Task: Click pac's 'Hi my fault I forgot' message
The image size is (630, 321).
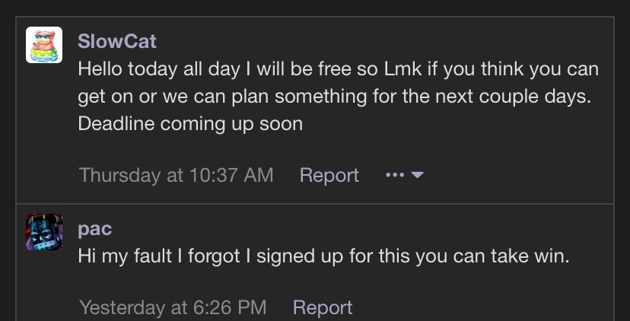Action: (x=323, y=256)
